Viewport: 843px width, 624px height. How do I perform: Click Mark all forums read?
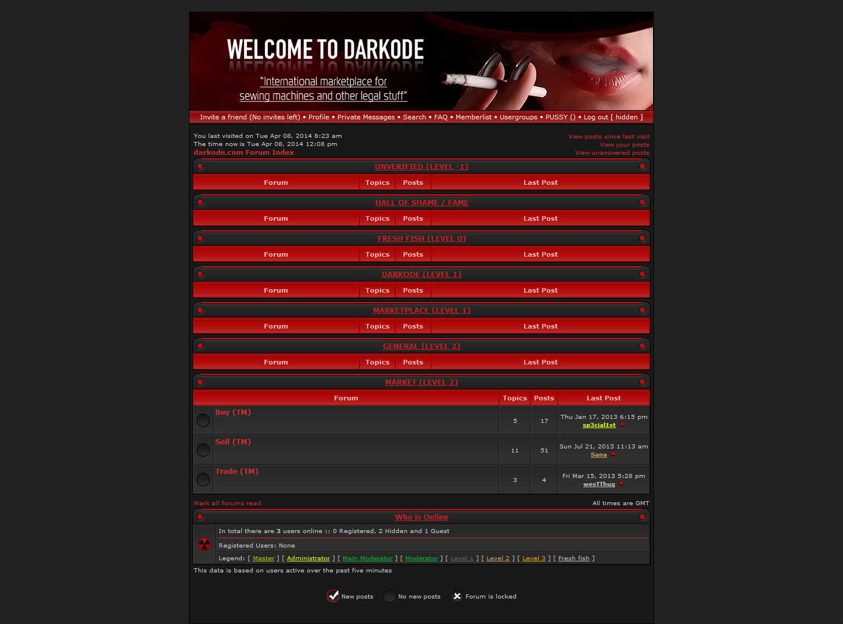tap(227, 503)
